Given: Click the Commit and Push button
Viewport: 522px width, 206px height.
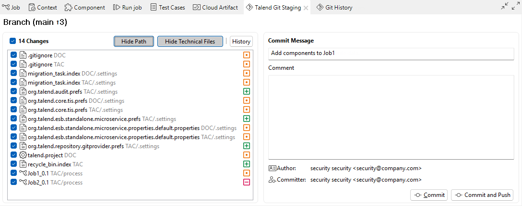Looking at the screenshot, I should (482, 195).
